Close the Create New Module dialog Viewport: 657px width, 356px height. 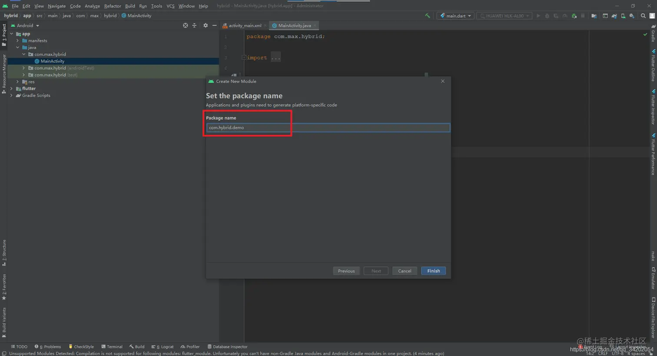coord(443,81)
